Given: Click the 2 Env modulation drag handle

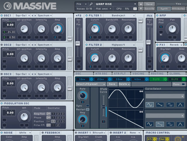Looking at the screenshot, I should click(x=110, y=79).
